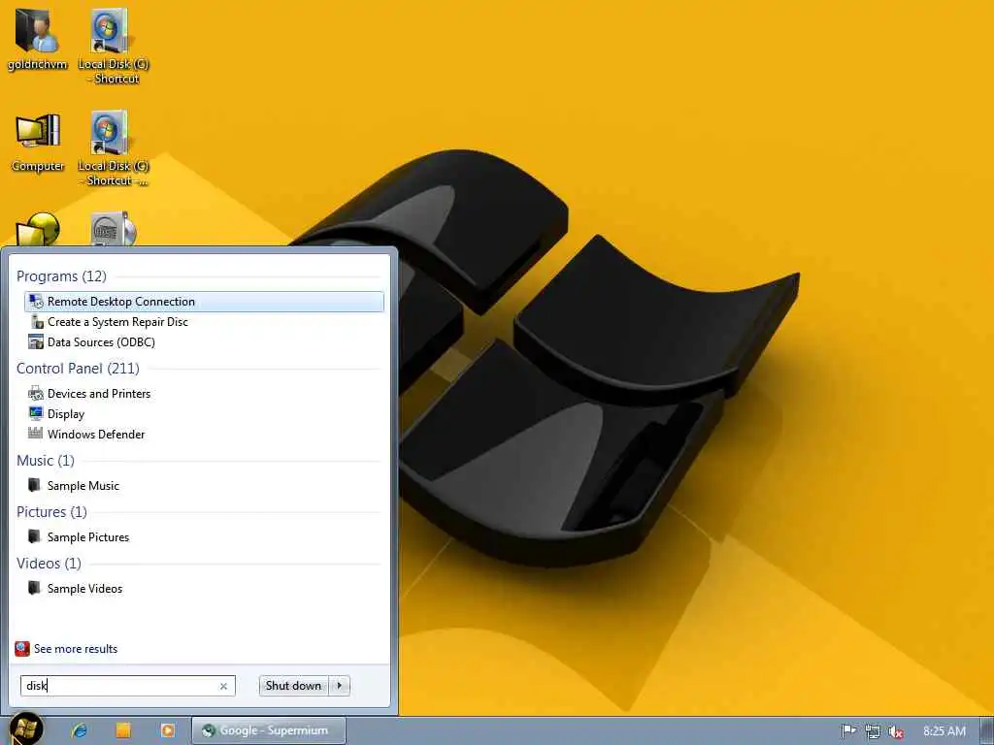The width and height of the screenshot is (994, 745).
Task: Open Create a System Repair Disc result
Action: point(204,322)
